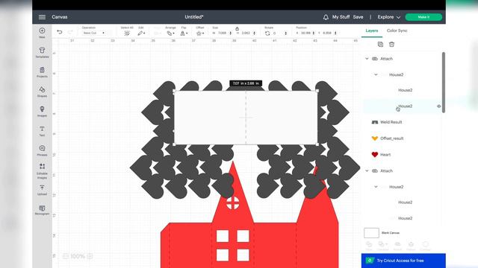Zoom in with the plus button

(90, 256)
